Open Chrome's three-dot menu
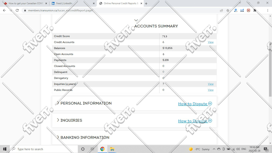The width and height of the screenshot is (272, 153). (268, 10)
